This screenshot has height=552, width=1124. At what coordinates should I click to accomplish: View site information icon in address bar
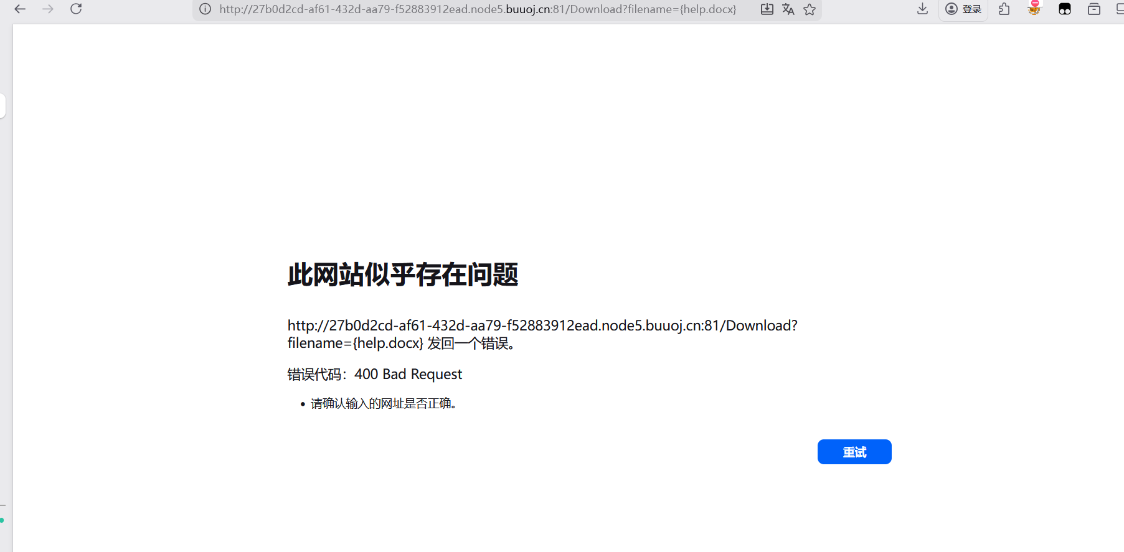tap(205, 9)
